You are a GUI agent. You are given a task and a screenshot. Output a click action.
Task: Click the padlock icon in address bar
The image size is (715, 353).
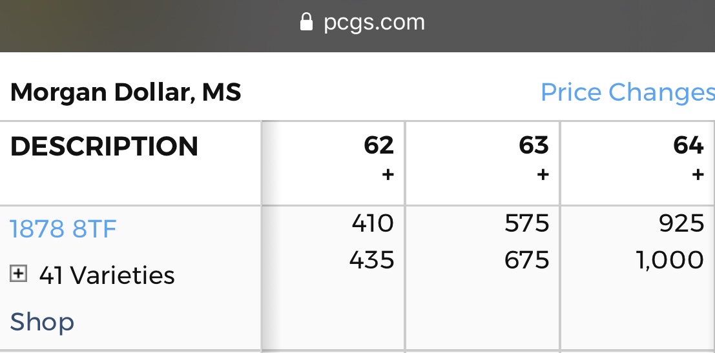point(306,23)
